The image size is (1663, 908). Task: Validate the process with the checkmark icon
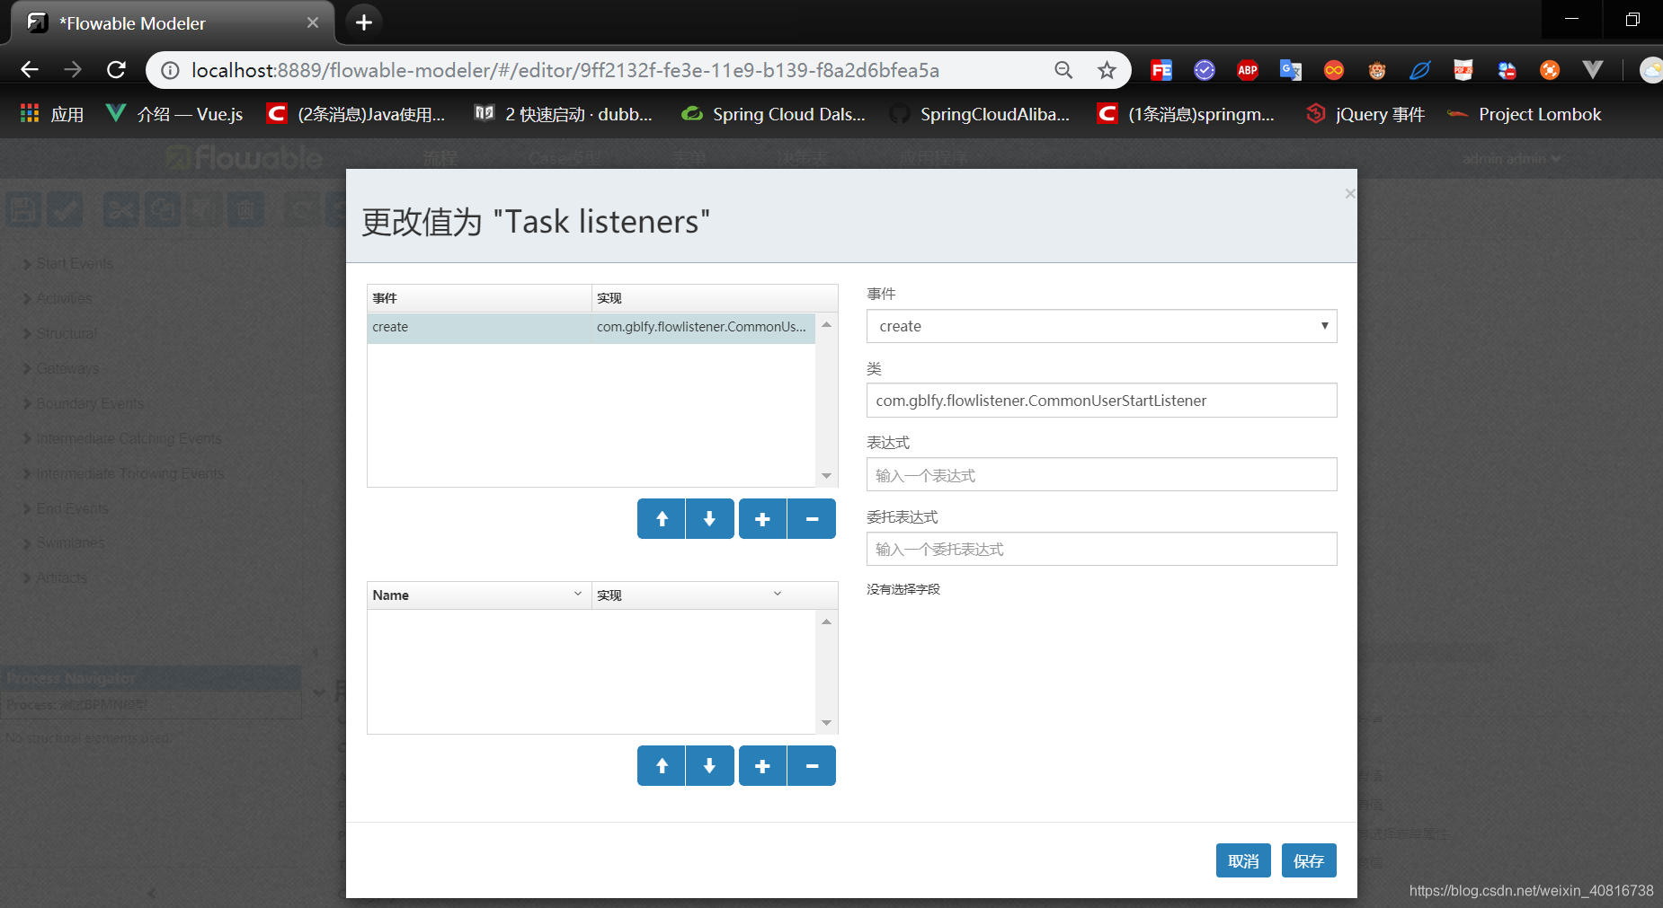tap(65, 208)
